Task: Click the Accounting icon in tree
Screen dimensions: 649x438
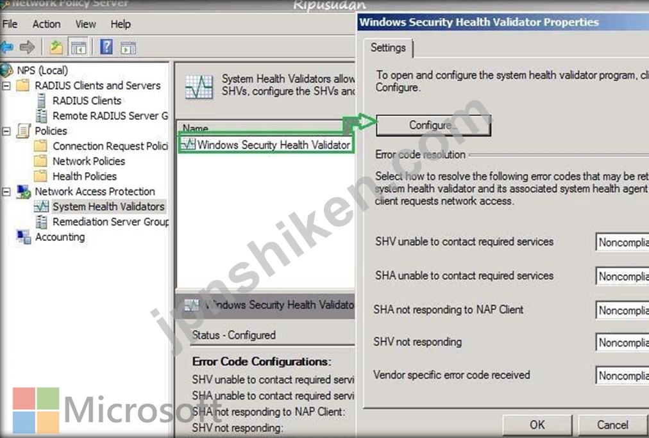Action: point(23,237)
